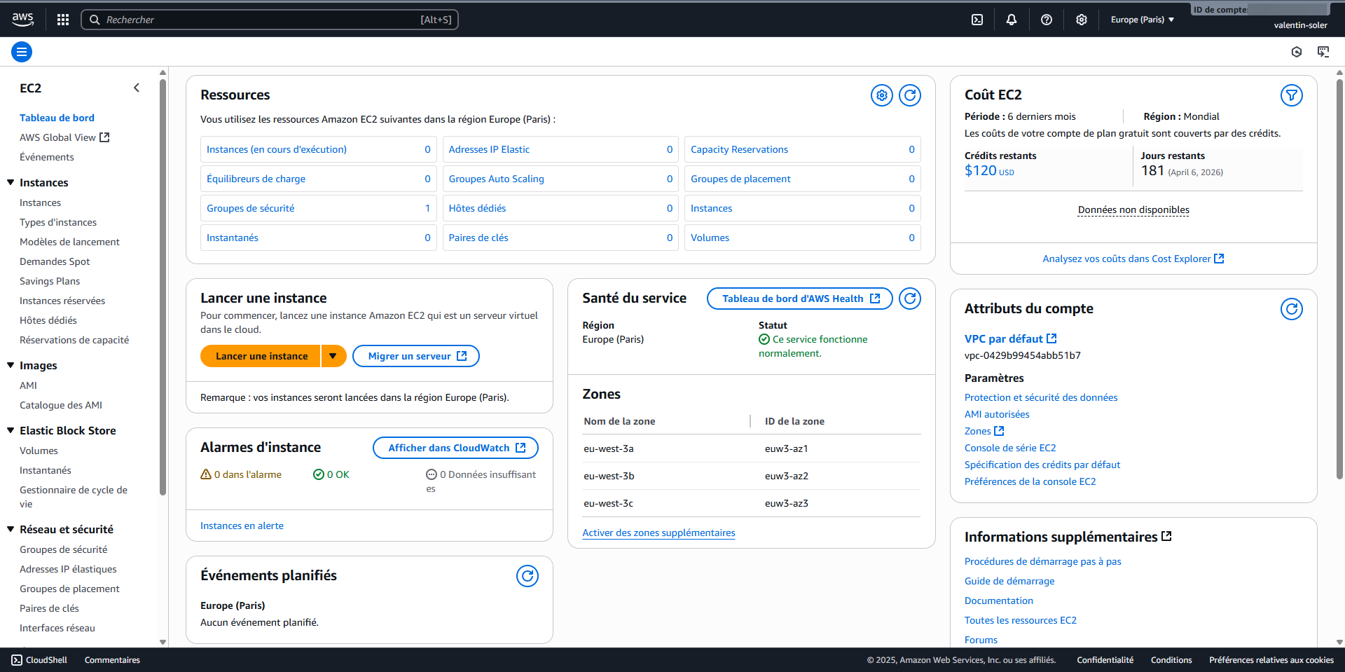Refresh the Attributs du compte panel
This screenshot has width=1345, height=672.
click(x=1291, y=308)
